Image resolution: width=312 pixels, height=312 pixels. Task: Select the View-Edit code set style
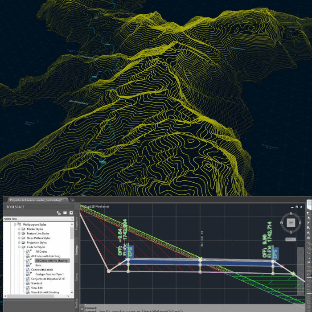pyautogui.click(x=37, y=288)
